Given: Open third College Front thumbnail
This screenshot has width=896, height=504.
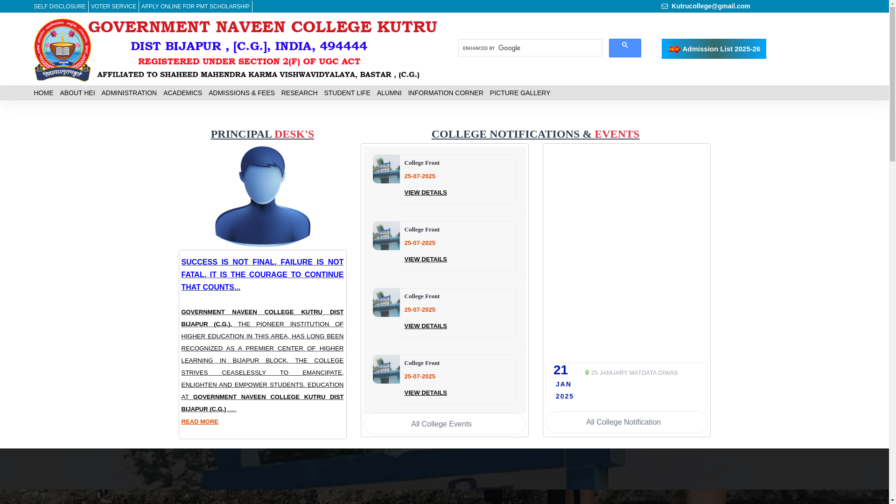Looking at the screenshot, I should point(386,302).
